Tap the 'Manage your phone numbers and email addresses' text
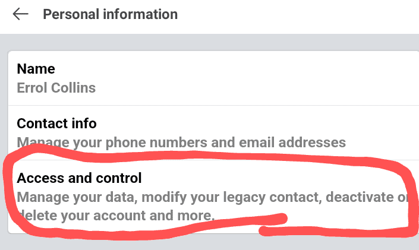 (181, 143)
